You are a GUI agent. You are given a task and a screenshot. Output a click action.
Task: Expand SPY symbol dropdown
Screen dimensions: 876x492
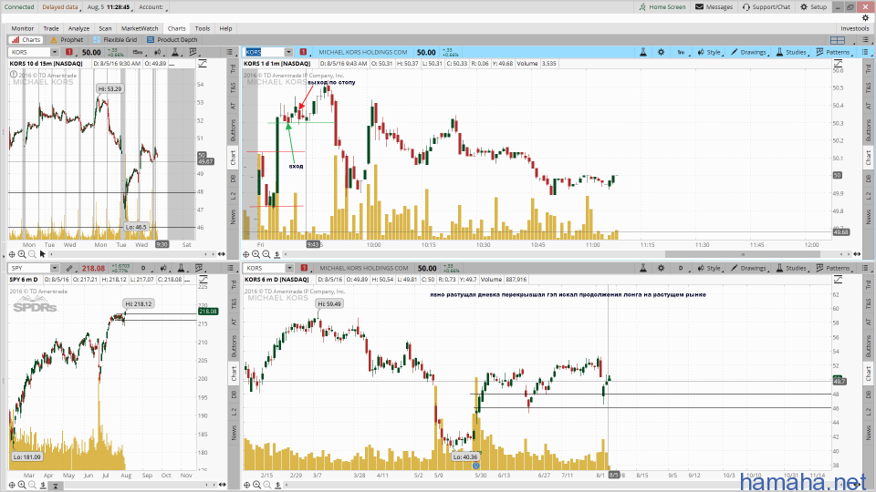click(54, 268)
